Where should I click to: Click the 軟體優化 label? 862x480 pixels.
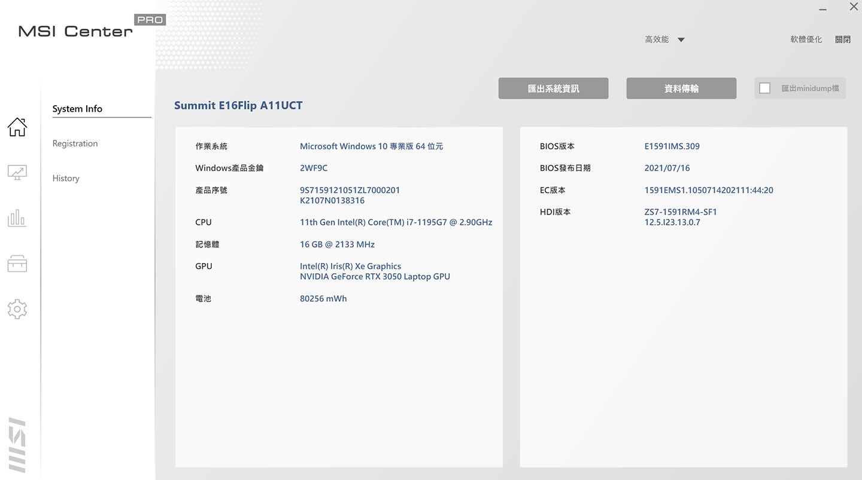806,39
